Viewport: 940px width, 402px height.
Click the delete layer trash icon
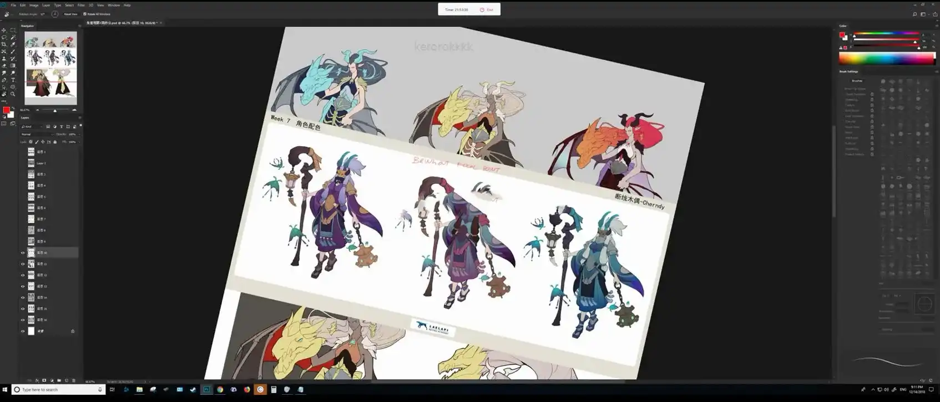tap(74, 380)
